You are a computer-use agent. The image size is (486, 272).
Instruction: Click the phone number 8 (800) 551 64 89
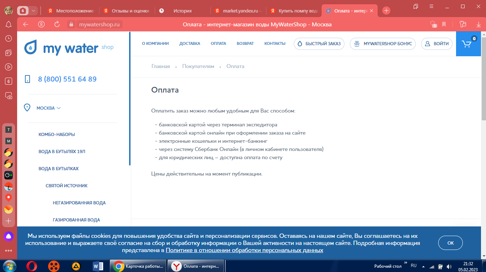[x=67, y=79]
